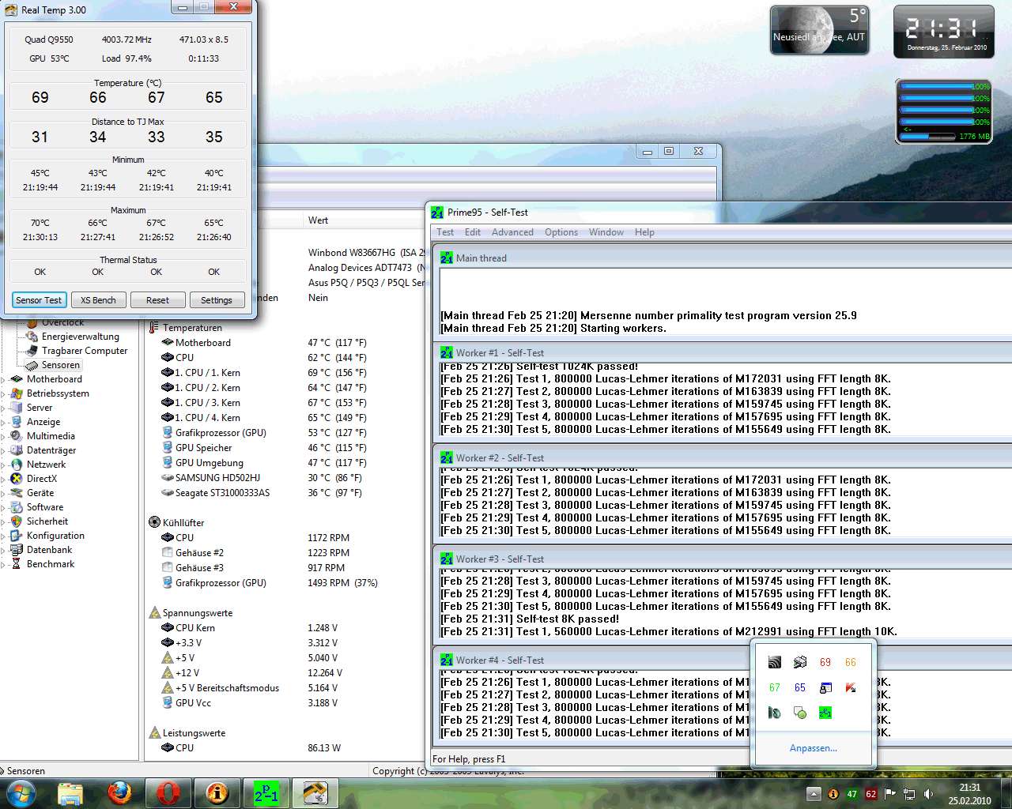Screen dimensions: 1012x809
Task: Expand the Server tree node
Action: pyautogui.click(x=4, y=408)
